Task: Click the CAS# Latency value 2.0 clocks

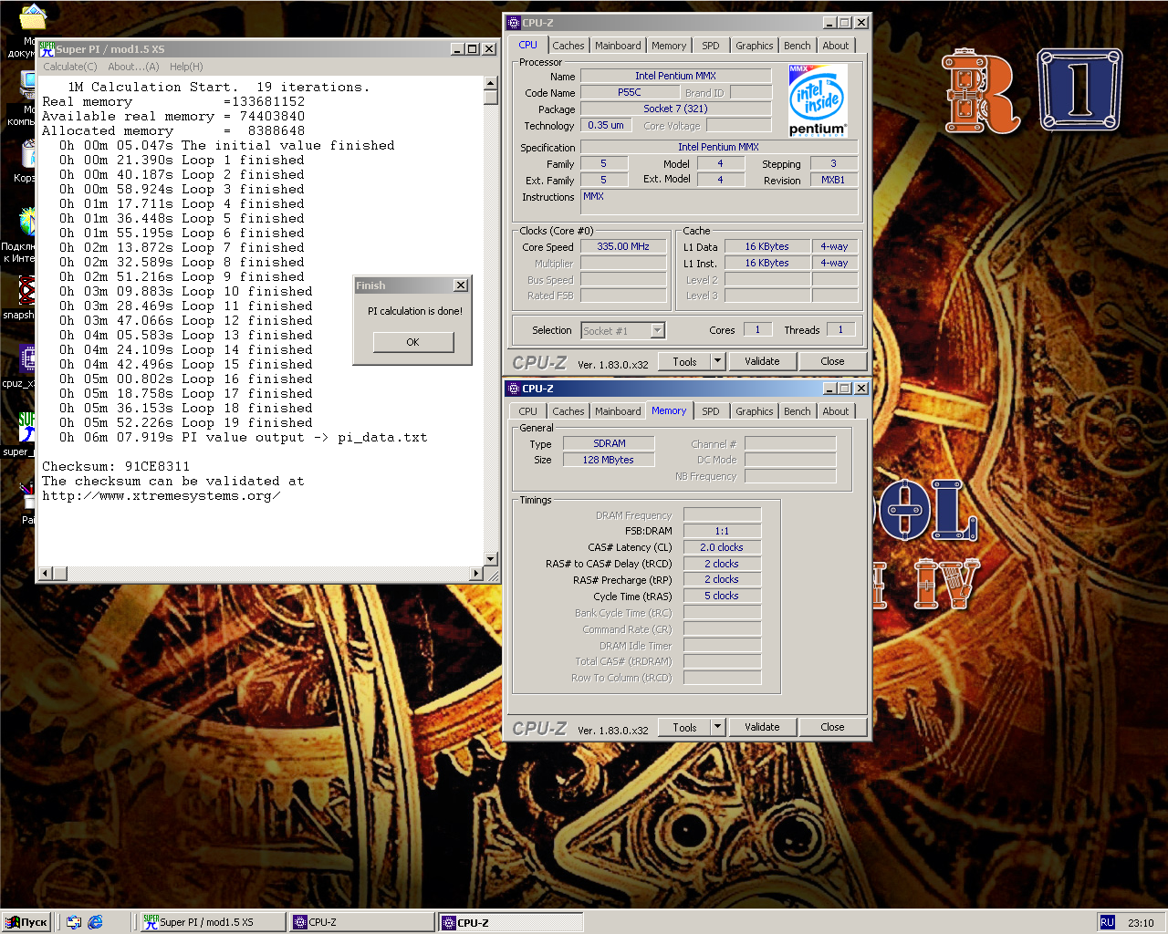Action: (722, 547)
